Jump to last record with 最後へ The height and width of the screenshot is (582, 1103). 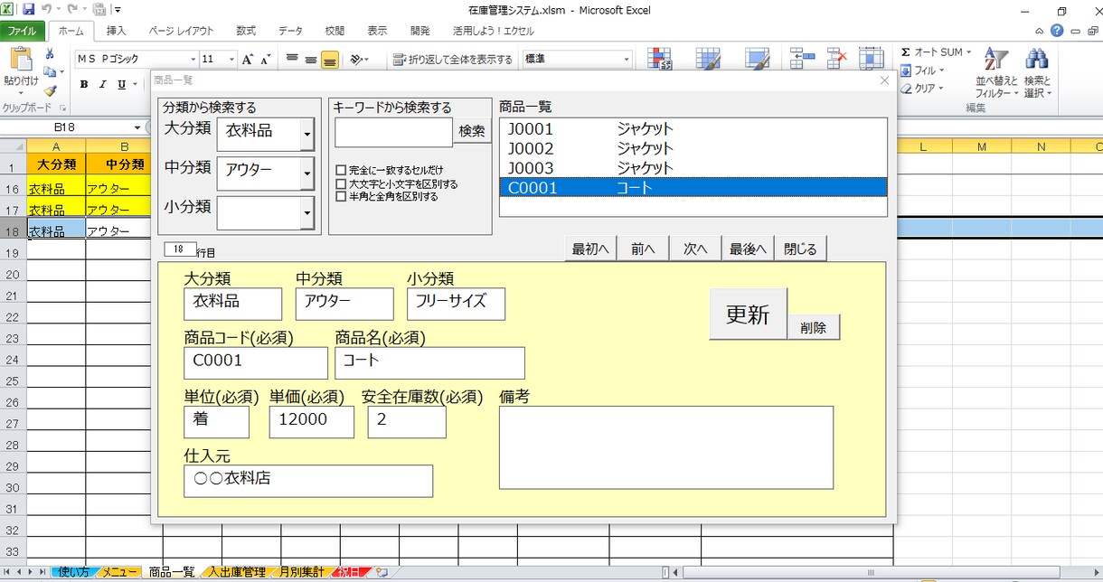point(748,249)
